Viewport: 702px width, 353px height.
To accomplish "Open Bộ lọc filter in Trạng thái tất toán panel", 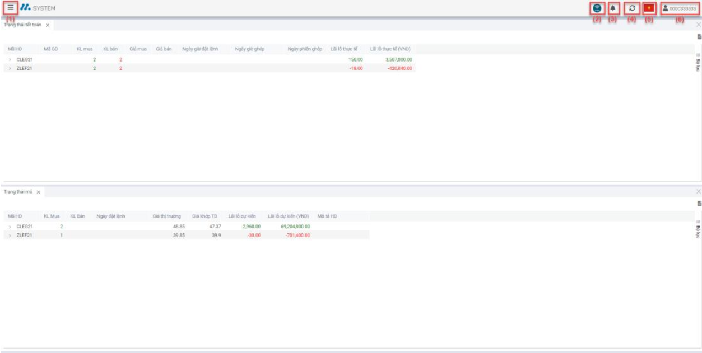I will tap(698, 63).
